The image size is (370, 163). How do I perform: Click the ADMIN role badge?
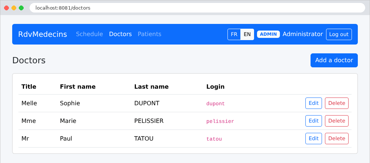268,34
